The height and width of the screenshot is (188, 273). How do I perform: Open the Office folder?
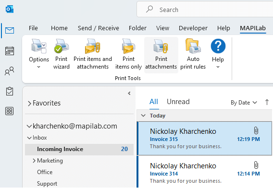[x=45, y=172]
